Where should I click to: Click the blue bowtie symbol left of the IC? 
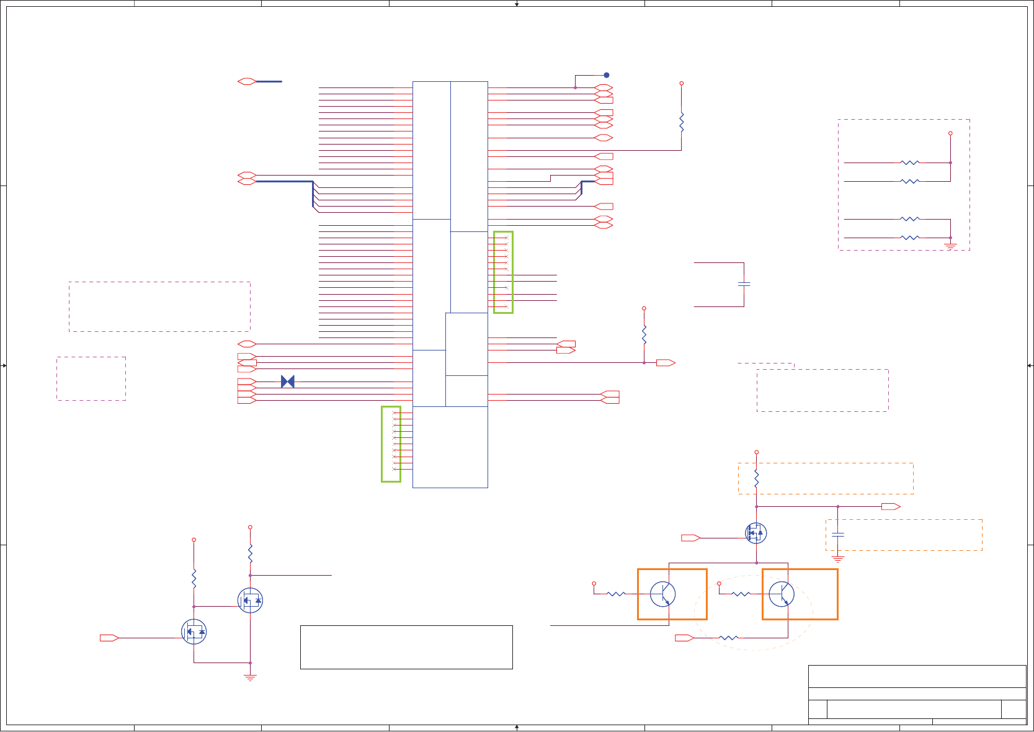coord(288,382)
